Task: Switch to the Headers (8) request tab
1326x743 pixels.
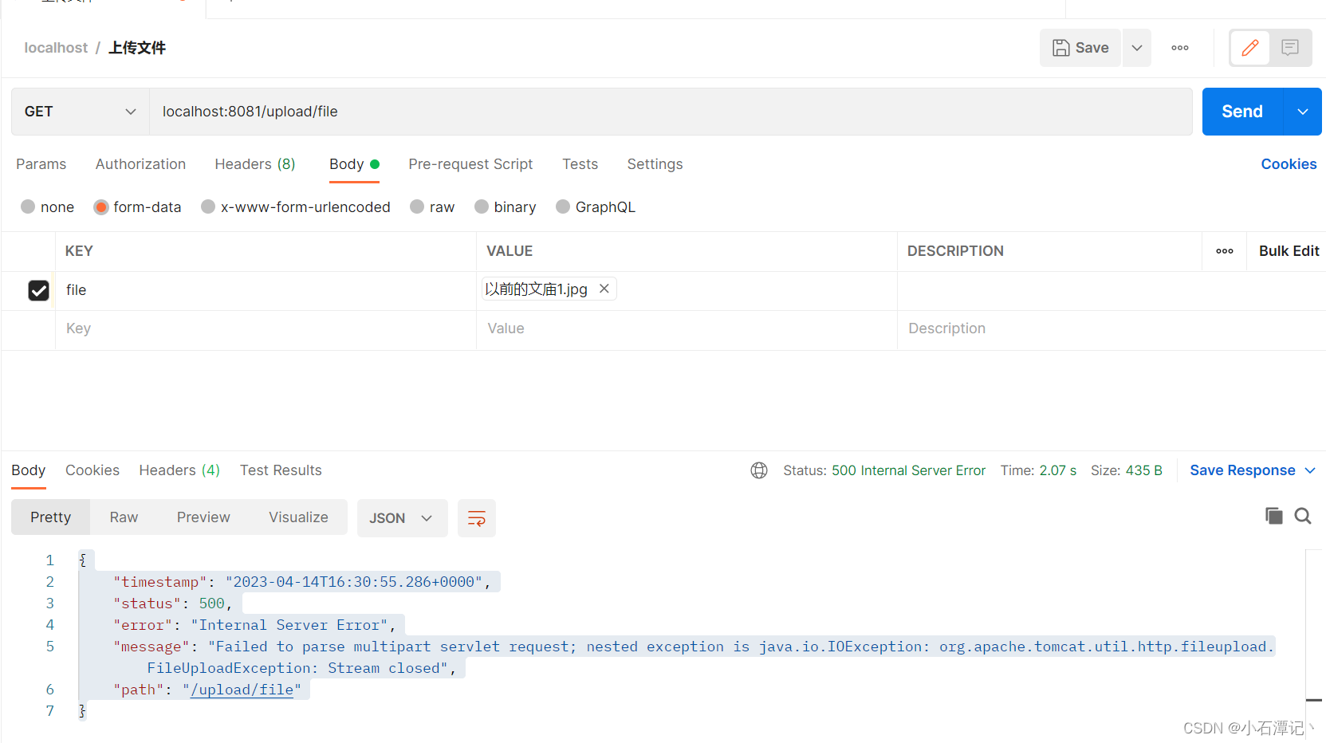Action: point(255,164)
